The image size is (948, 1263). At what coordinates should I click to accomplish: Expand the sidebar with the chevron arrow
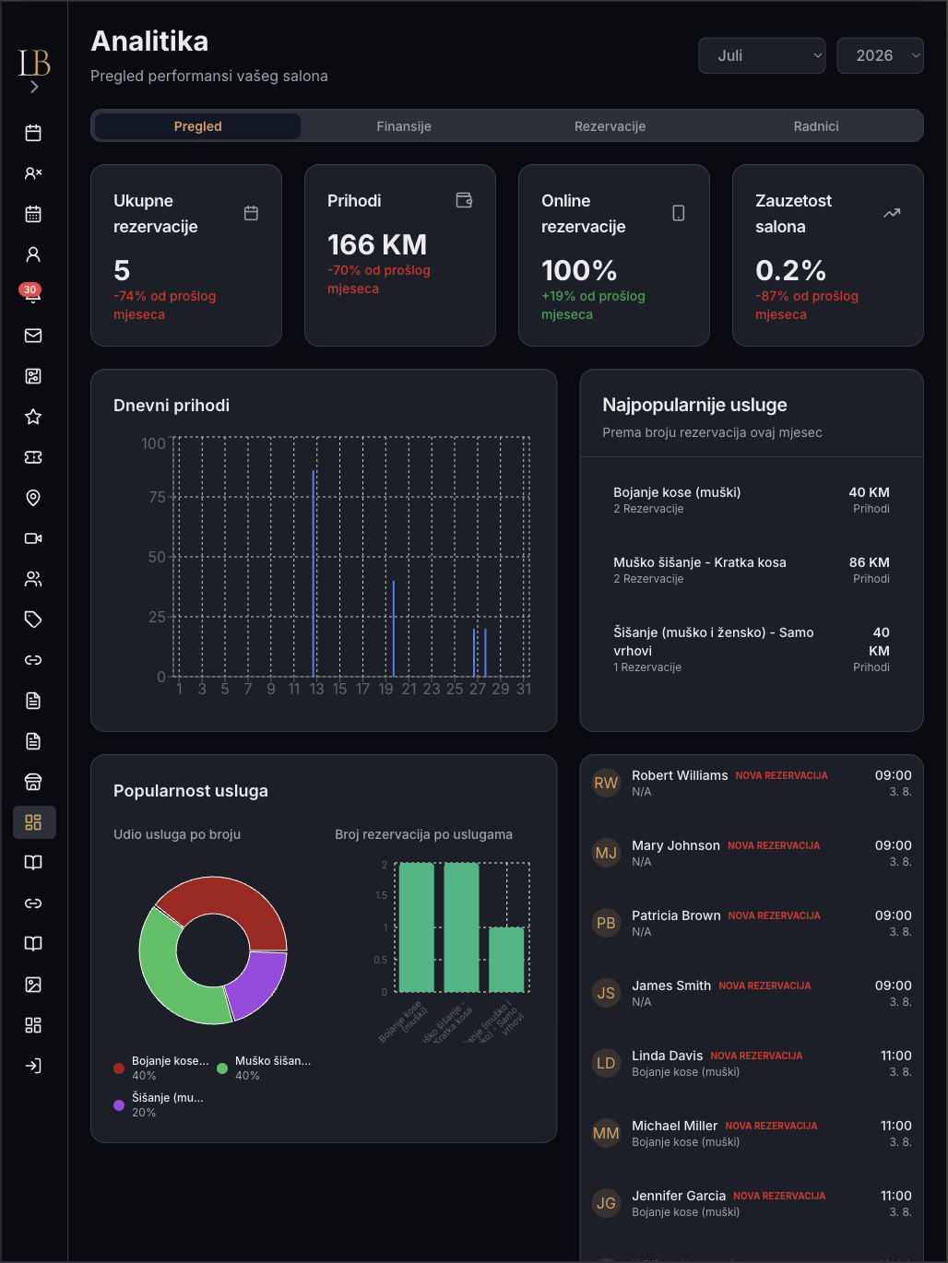coord(34,87)
